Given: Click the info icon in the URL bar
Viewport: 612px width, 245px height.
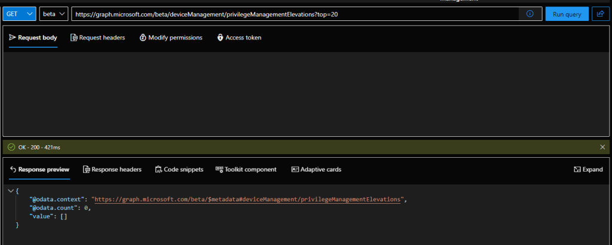Looking at the screenshot, I should coord(530,14).
